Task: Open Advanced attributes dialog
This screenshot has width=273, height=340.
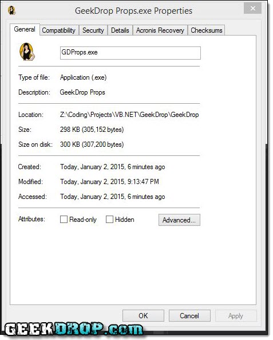Action: [x=179, y=220]
